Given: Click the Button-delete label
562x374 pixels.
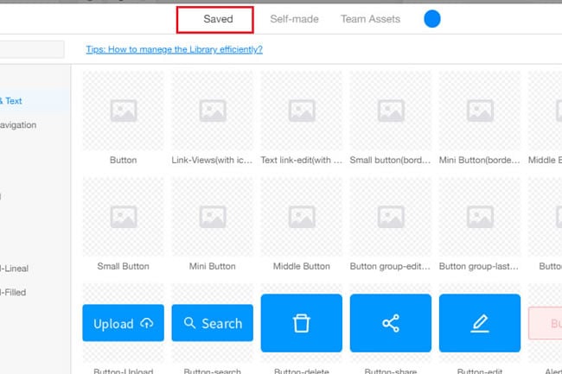Looking at the screenshot, I should pos(302,371).
